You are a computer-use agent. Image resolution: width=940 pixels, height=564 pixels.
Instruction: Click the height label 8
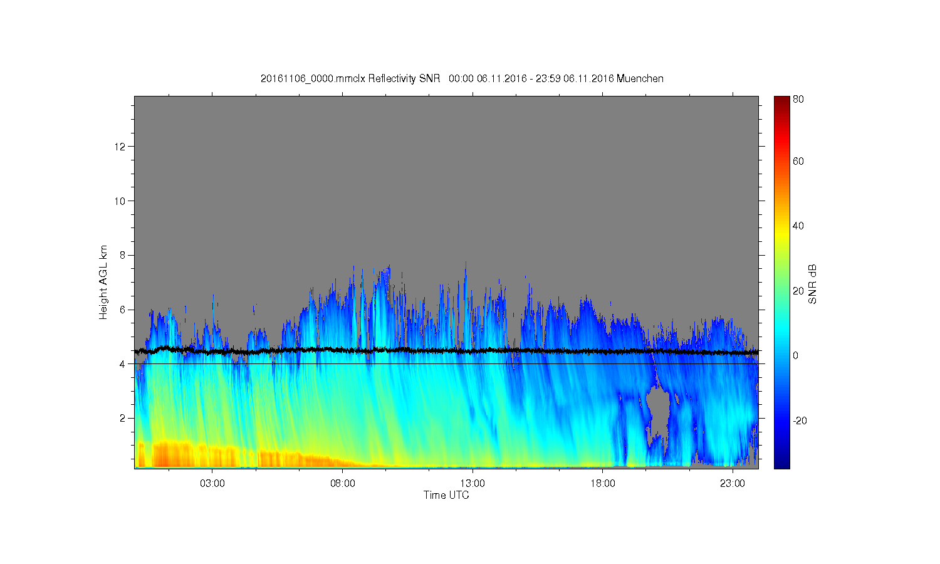[123, 255]
